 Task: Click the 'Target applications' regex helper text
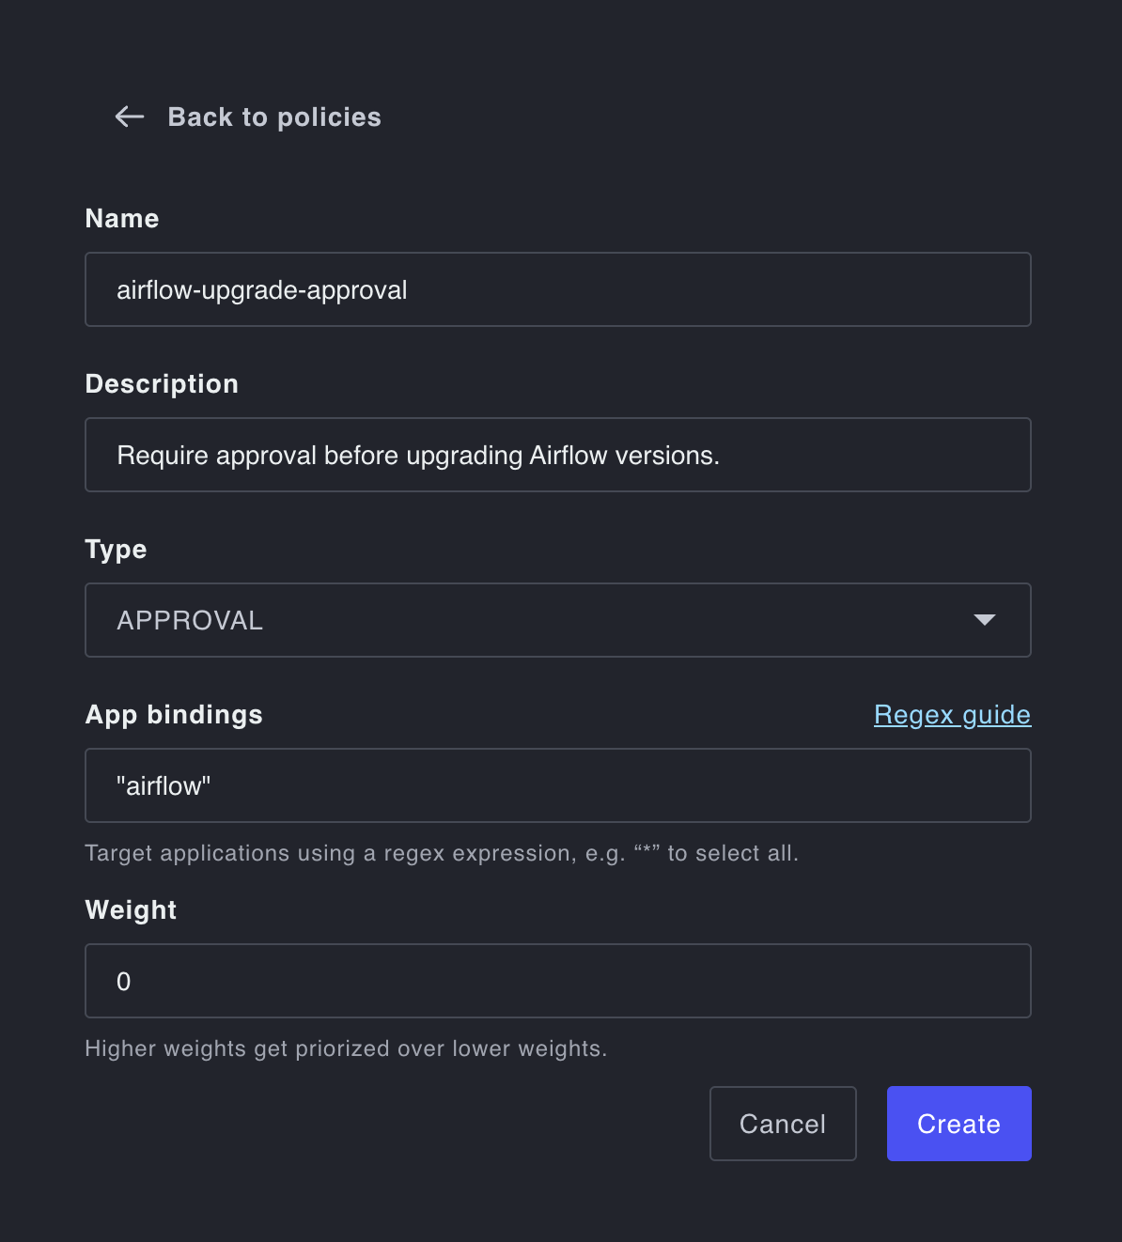click(x=441, y=853)
